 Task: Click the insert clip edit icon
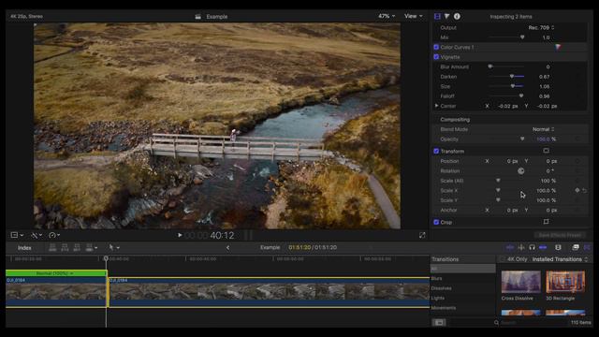click(65, 247)
